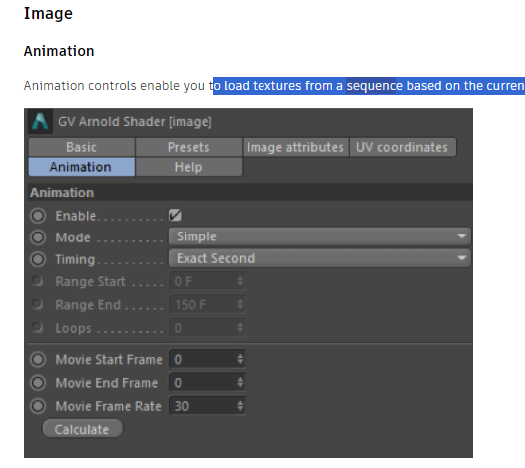Click the Movie End Frame stepper arrows
The image size is (525, 468).
point(240,382)
